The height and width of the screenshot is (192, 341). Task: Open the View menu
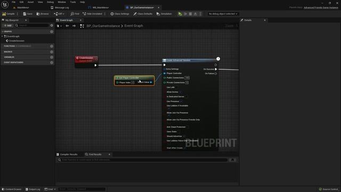pyautogui.click(x=40, y=2)
